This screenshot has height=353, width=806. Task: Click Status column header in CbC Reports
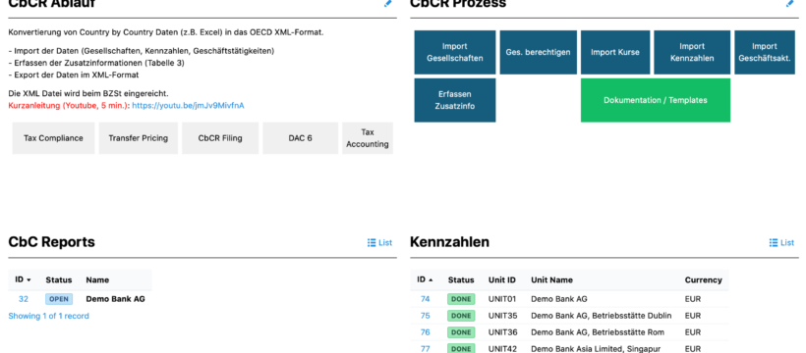pos(59,280)
